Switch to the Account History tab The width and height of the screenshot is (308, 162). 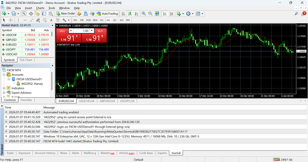(45, 153)
